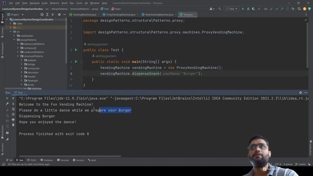Rerun Test in the Run panel
313x176 pixels.
[7, 98]
